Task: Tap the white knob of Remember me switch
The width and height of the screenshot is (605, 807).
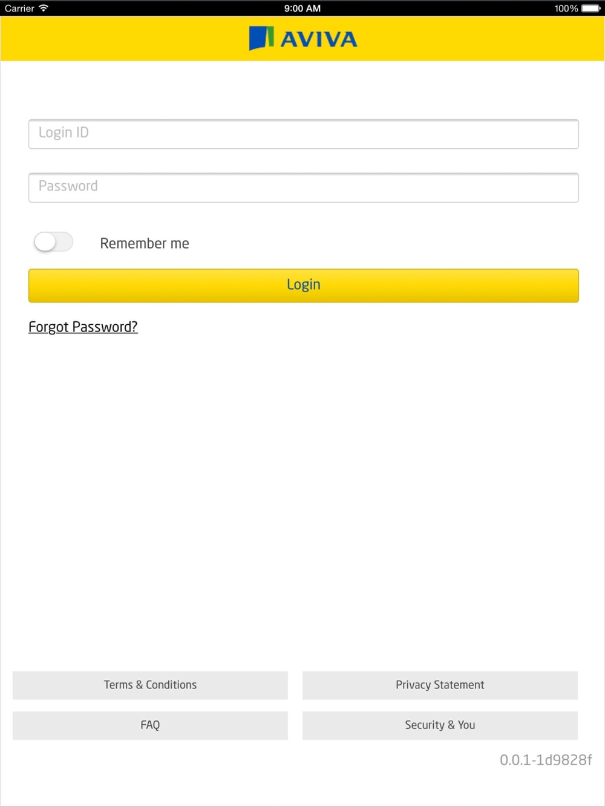Action: tap(45, 243)
